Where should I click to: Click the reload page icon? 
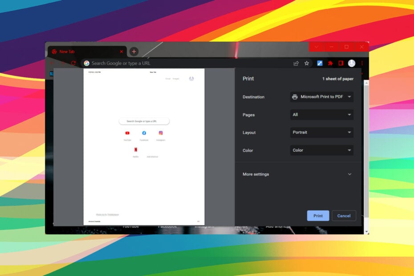point(73,63)
